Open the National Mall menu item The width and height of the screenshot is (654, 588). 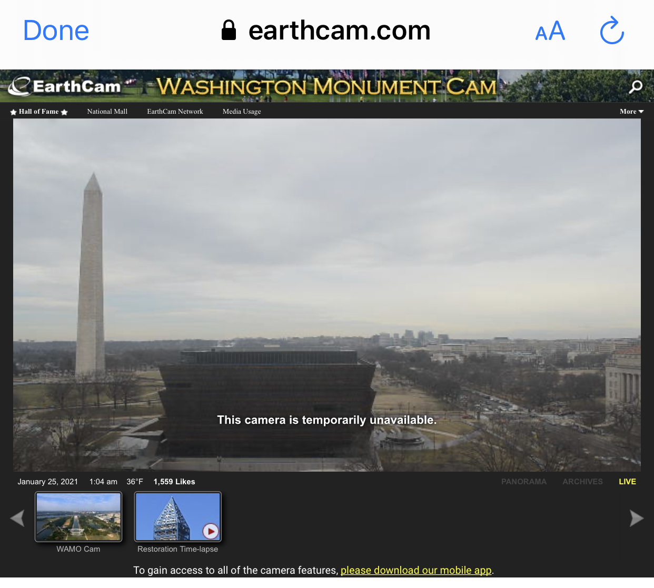point(107,112)
